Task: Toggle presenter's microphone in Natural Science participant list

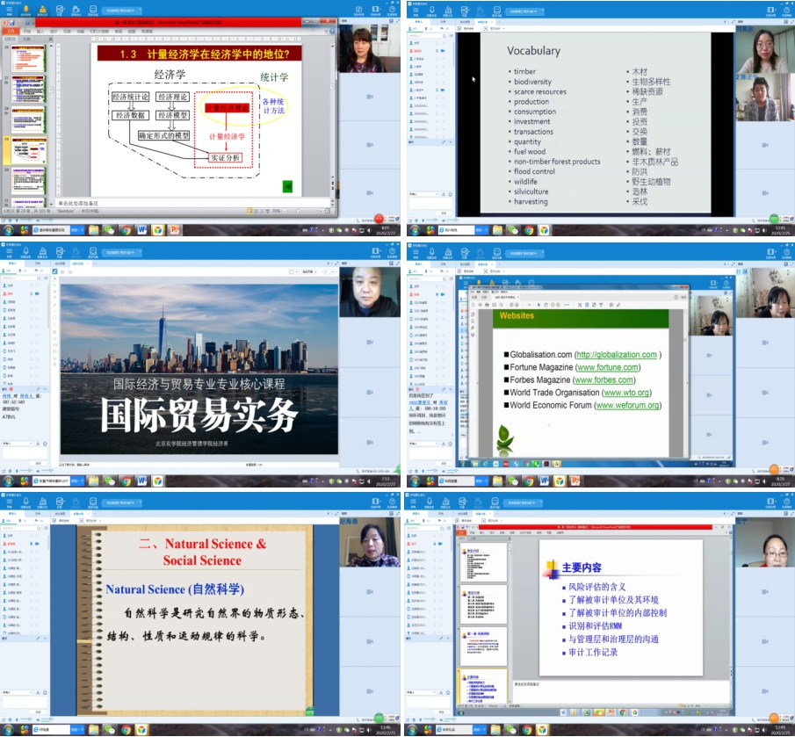Action: click(x=33, y=545)
